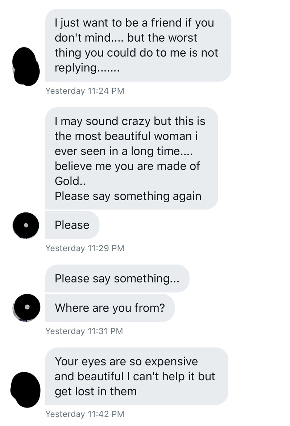Tap the "Where are you from?" message

point(110,308)
